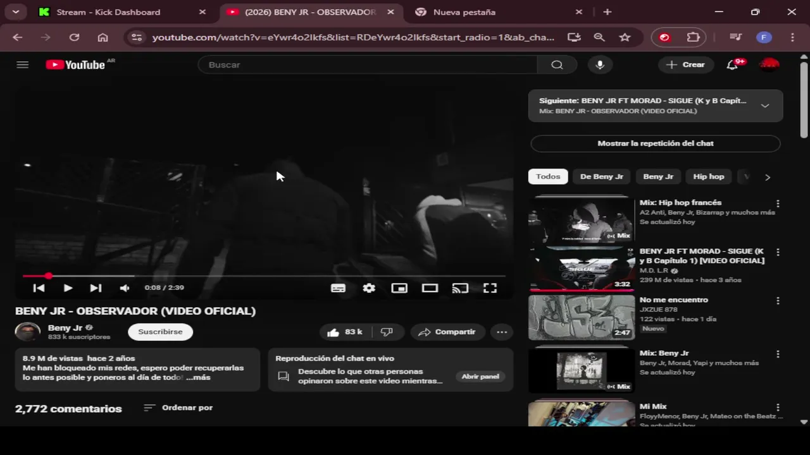Open Chrome three-dot menu
Viewport: 810px width, 455px height.
coord(792,37)
